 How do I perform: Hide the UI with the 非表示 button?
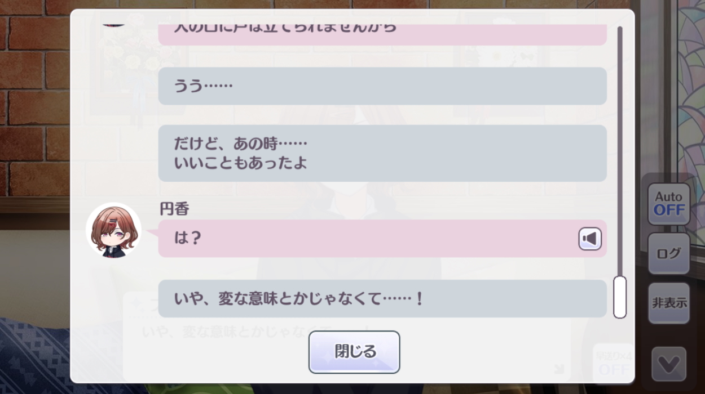[x=669, y=303]
